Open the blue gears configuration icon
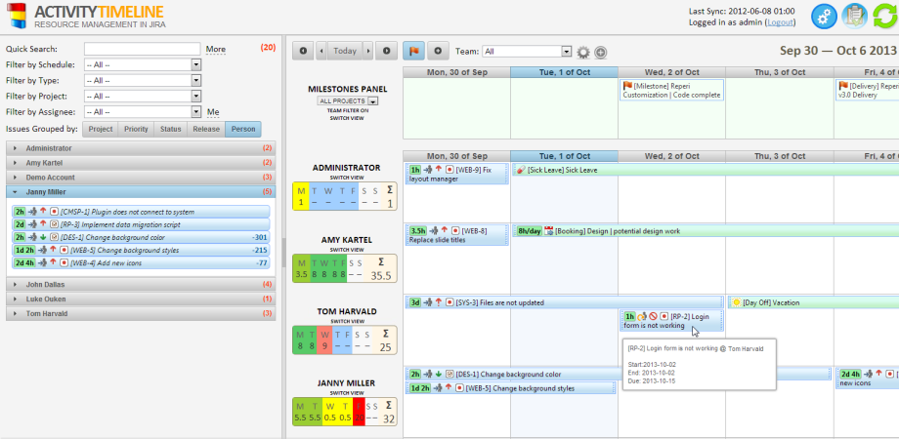 [x=825, y=17]
